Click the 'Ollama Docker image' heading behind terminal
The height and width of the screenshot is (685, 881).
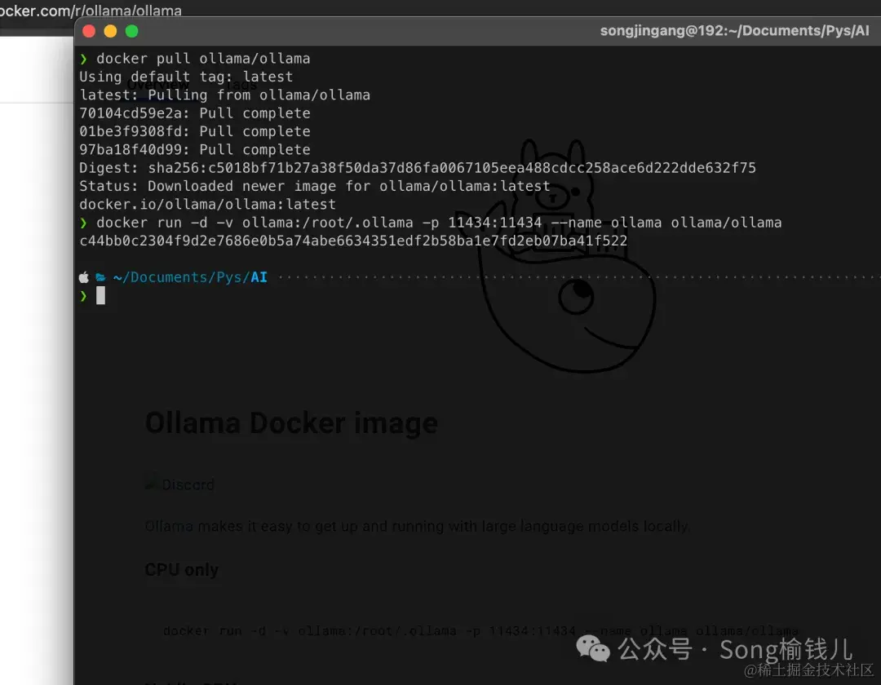click(x=291, y=423)
